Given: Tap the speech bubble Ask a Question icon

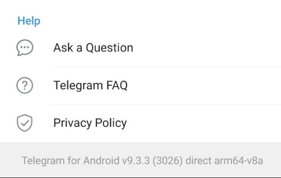Looking at the screenshot, I should point(25,47).
